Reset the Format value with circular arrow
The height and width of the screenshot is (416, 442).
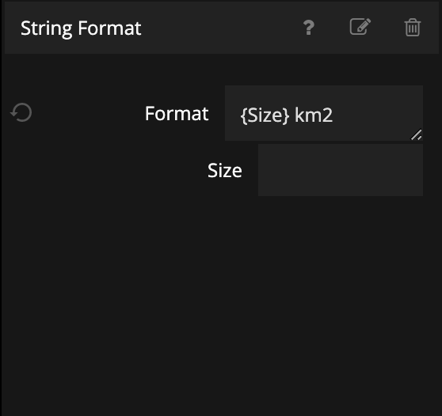[21, 112]
